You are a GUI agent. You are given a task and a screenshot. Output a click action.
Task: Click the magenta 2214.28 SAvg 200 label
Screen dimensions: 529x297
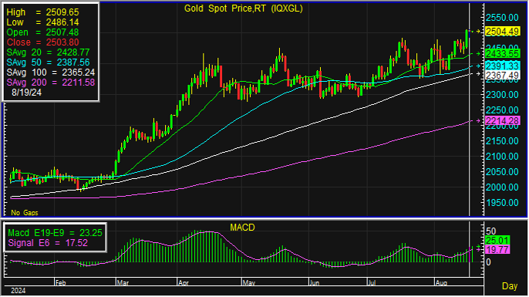coord(502,121)
